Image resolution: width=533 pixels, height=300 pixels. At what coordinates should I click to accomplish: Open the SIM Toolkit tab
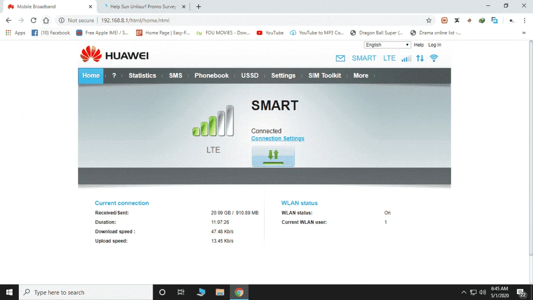pos(325,76)
